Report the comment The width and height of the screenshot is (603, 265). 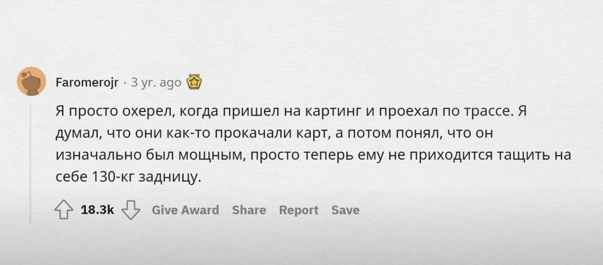click(298, 210)
